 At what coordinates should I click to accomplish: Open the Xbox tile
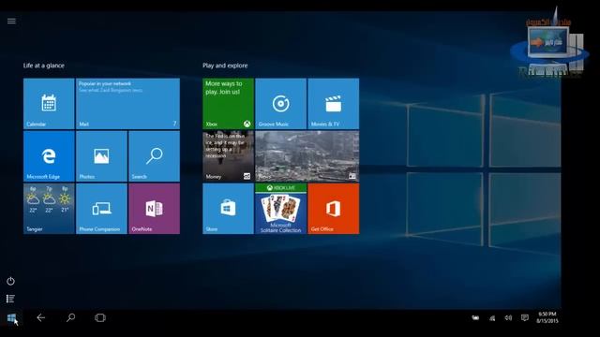(228, 104)
